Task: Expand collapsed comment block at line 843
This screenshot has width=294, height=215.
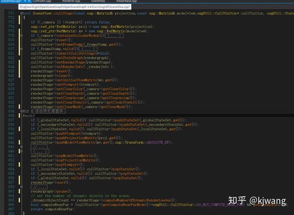Action: coord(22,147)
